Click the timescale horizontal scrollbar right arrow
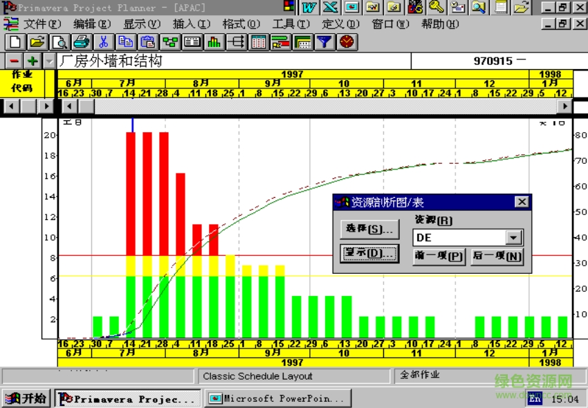This screenshot has width=588, height=408. pyautogui.click(x=565, y=106)
